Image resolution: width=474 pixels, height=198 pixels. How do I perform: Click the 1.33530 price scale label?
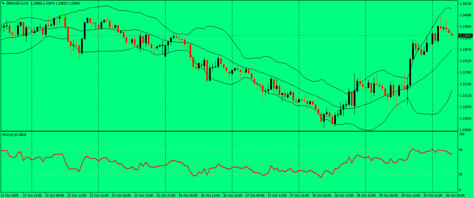point(465,61)
